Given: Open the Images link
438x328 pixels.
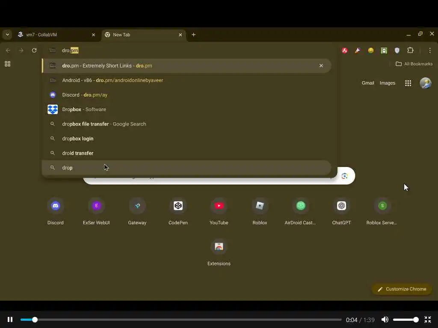Looking at the screenshot, I should [x=387, y=83].
